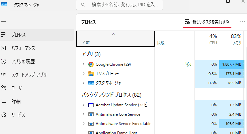Switch to the 詳細 tab

coord(37,101)
